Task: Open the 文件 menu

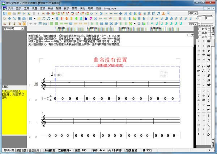Action: (x=10, y=8)
